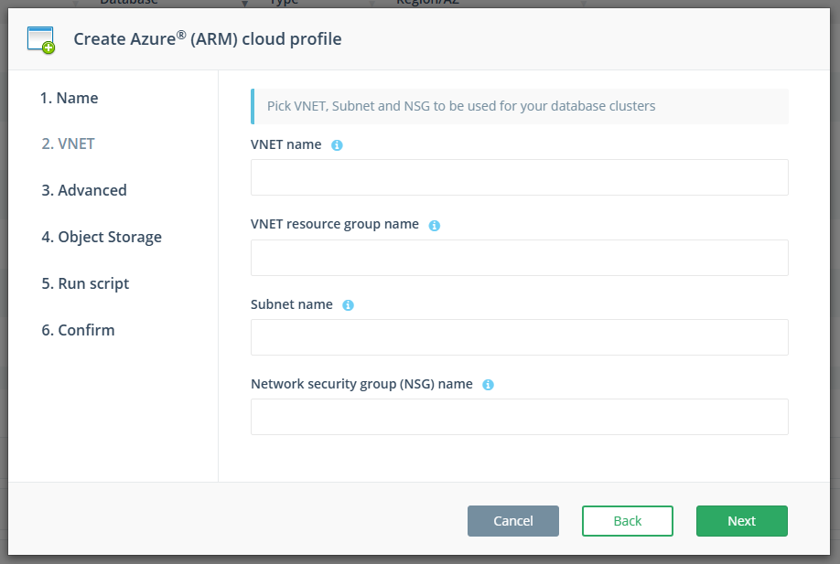Focus the Subnet name input field
The image size is (840, 564).
click(520, 337)
